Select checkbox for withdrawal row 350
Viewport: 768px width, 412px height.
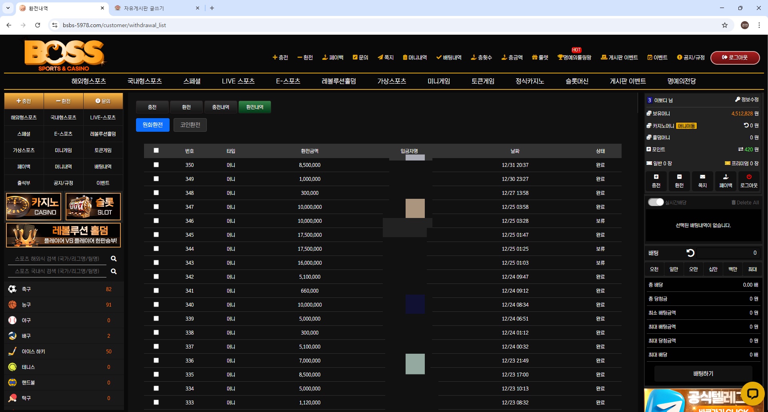point(156,165)
